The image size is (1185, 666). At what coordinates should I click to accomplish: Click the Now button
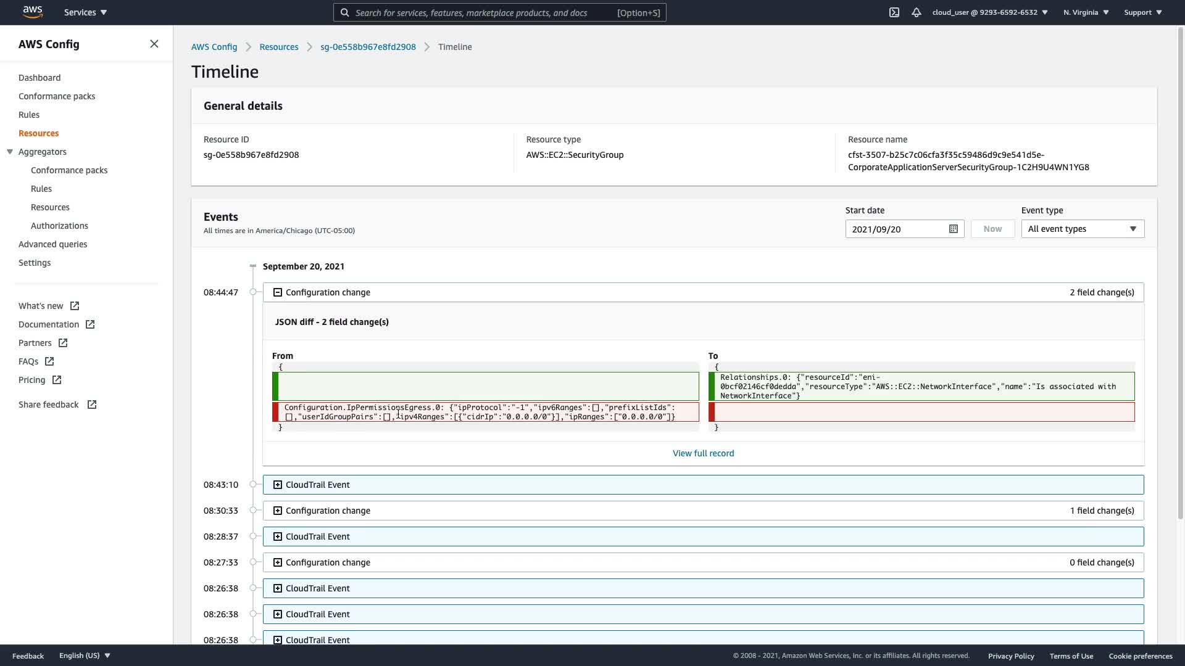[x=992, y=229]
